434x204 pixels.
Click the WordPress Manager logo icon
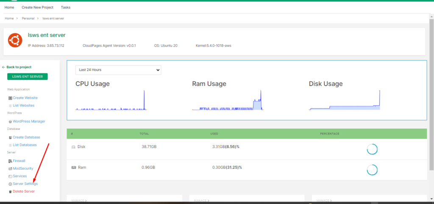[10, 121]
